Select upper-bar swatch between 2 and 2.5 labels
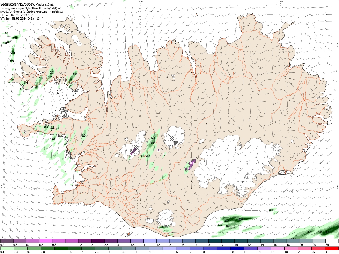 point(97,241)
